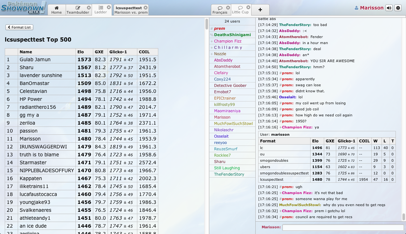Leave the Little Cup room via x icon
This screenshot has width=406, height=234.
click(248, 7)
